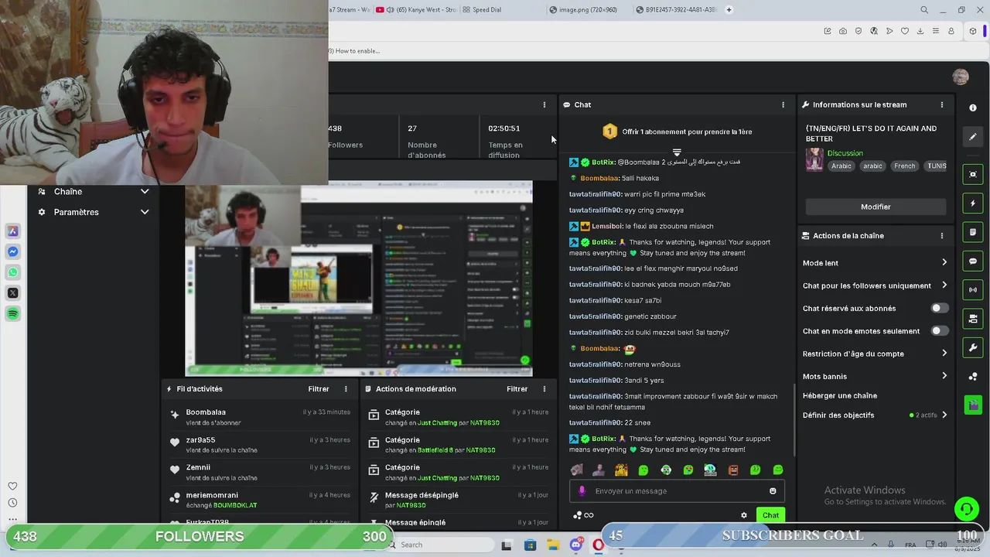The image size is (990, 557).
Task: Open the wrench tools icon in right rail
Action: coord(973,347)
